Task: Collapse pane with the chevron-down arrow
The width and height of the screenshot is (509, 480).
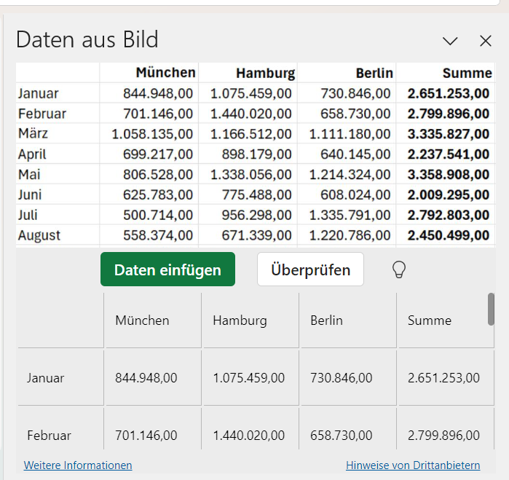Action: (x=450, y=41)
